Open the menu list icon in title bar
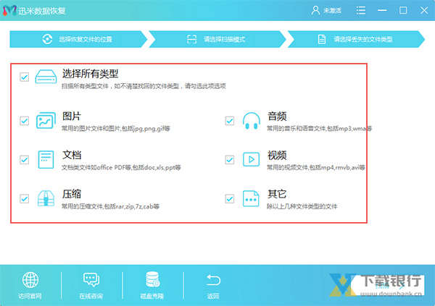Viewport: 435px width, 306px height. [x=360, y=11]
